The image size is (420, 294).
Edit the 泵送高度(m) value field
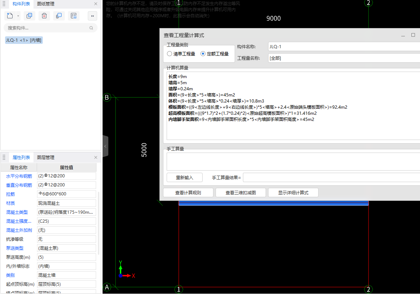(67, 257)
